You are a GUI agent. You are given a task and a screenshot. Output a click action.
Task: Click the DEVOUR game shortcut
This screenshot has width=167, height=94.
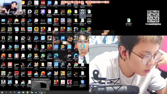[63, 12]
